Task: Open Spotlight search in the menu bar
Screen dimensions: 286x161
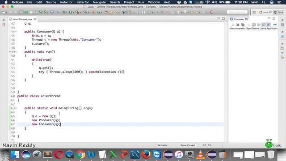Action: point(264,2)
